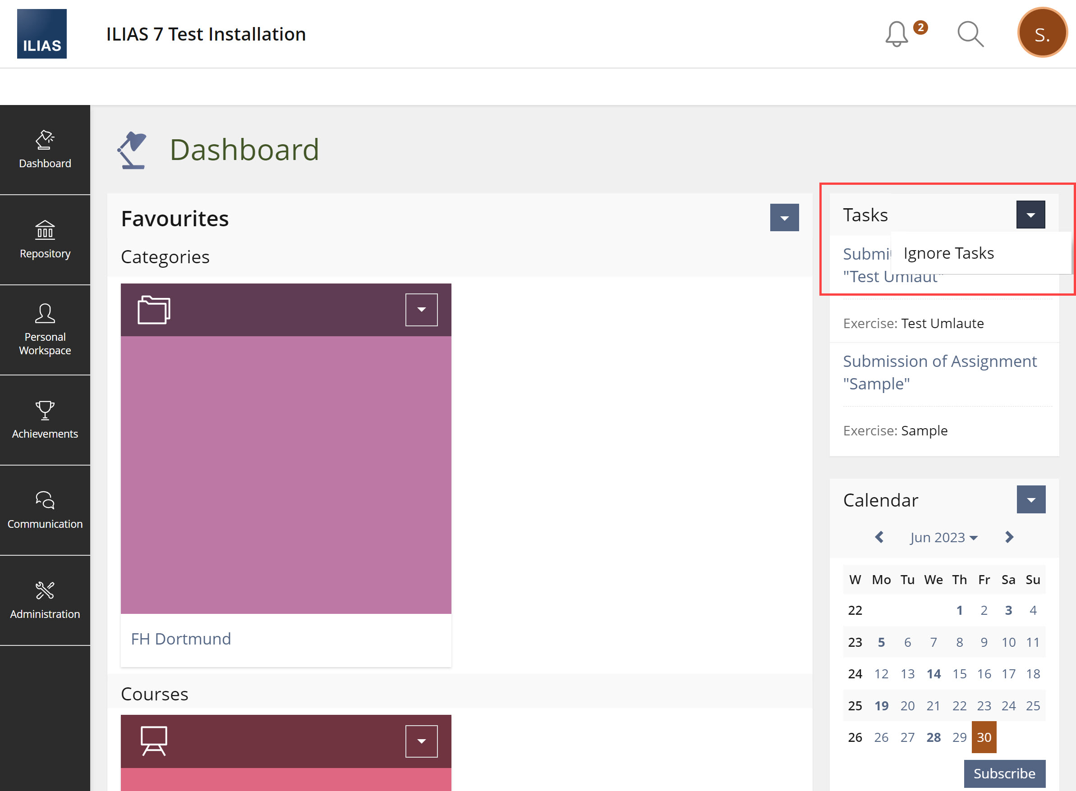This screenshot has width=1076, height=791.
Task: Select Ignore Tasks menu entry
Action: pyautogui.click(x=948, y=253)
